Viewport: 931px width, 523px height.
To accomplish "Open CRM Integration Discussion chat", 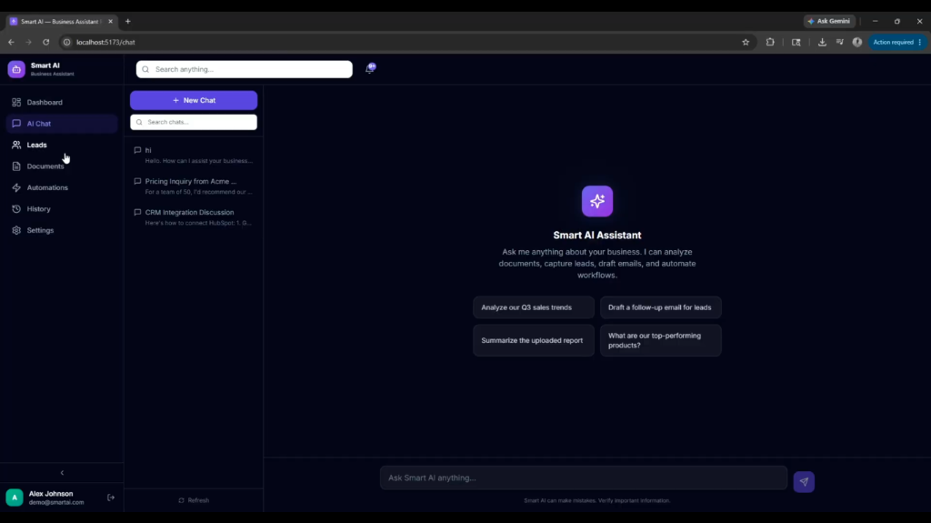I will click(x=194, y=216).
